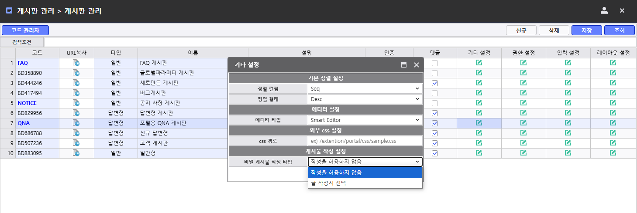This screenshot has height=213, width=637.
Task: Open 레이아웃 설정 edit icon for BD507236 row
Action: (x=613, y=143)
